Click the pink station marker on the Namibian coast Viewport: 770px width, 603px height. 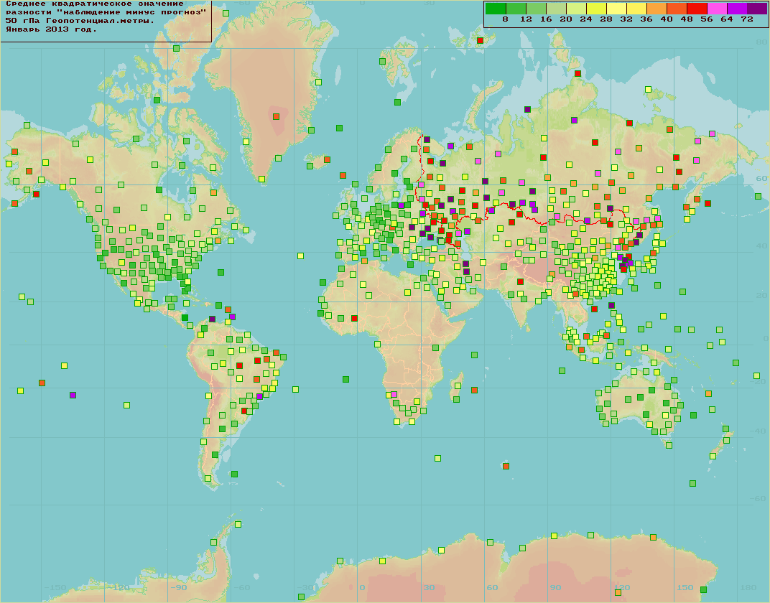[x=394, y=395]
